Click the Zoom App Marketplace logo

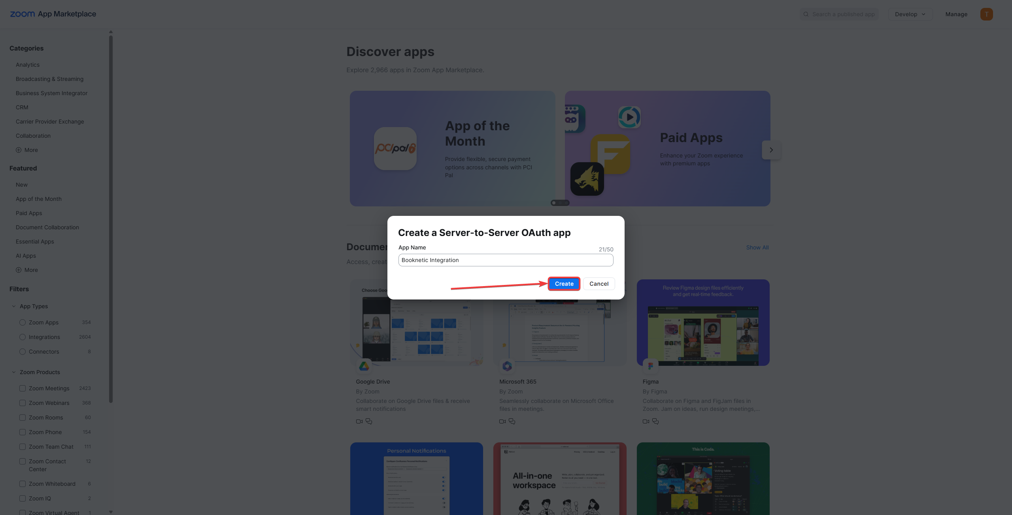pos(53,14)
